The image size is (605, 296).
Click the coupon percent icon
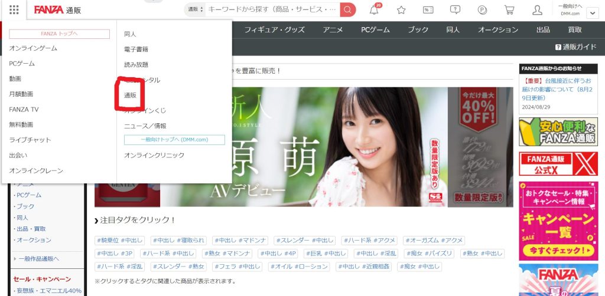(428, 10)
